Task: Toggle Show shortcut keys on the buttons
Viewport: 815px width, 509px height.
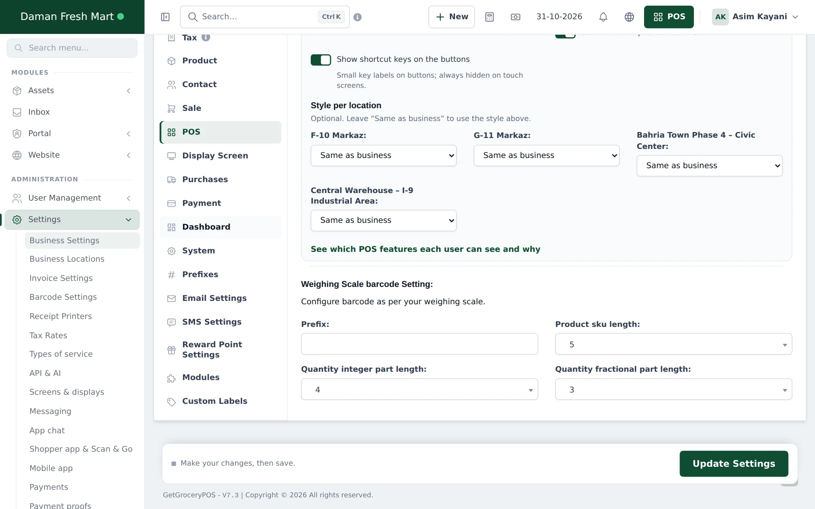Action: tap(321, 60)
